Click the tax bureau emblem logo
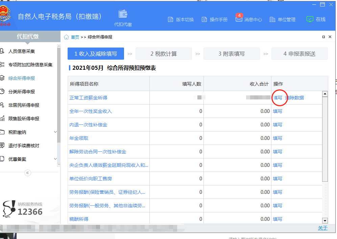Viewport: 337px width, 239px height. [x=5, y=15]
